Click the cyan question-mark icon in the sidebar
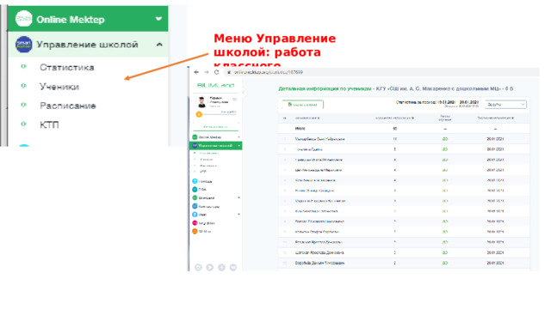 click(x=195, y=181)
